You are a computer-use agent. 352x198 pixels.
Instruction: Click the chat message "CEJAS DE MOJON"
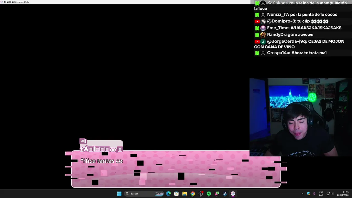pos(326,41)
